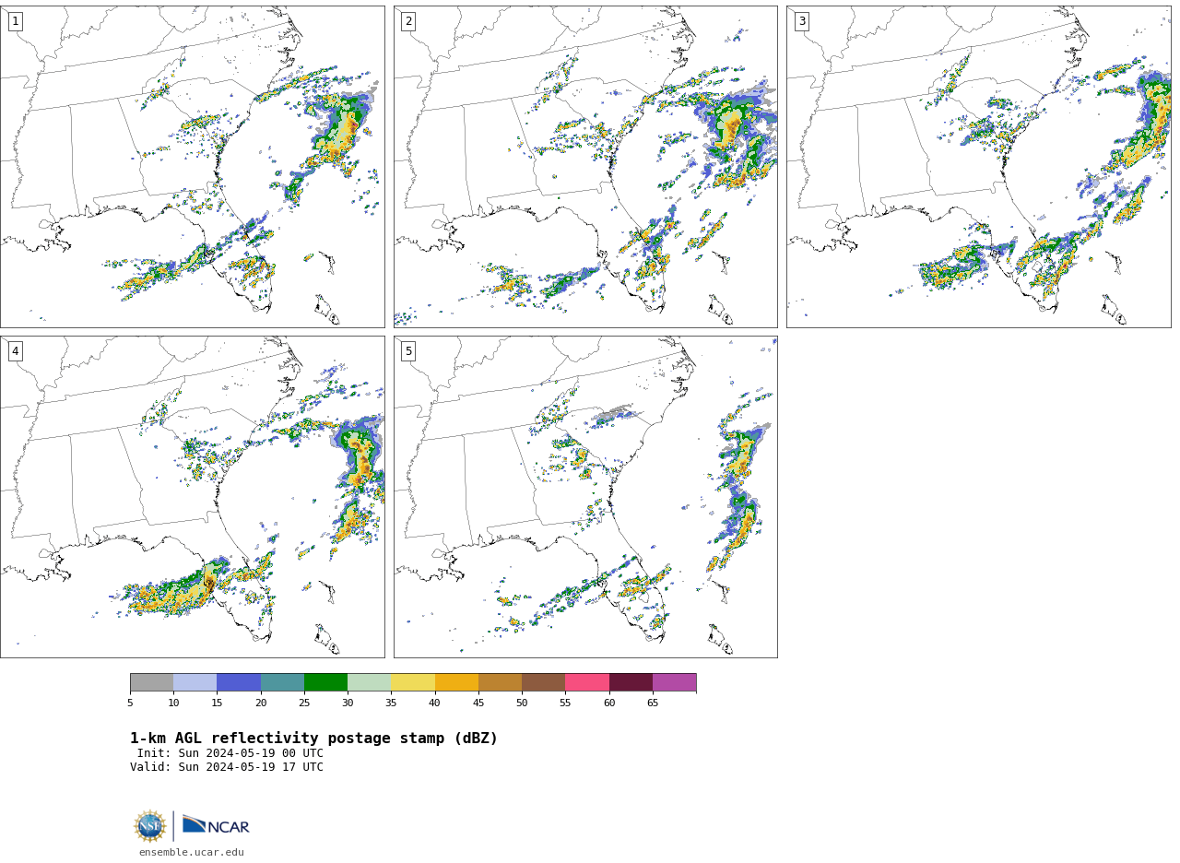Screen dimensions: 1180x863
Task: Click the panel number 5 label
Action: 408,351
